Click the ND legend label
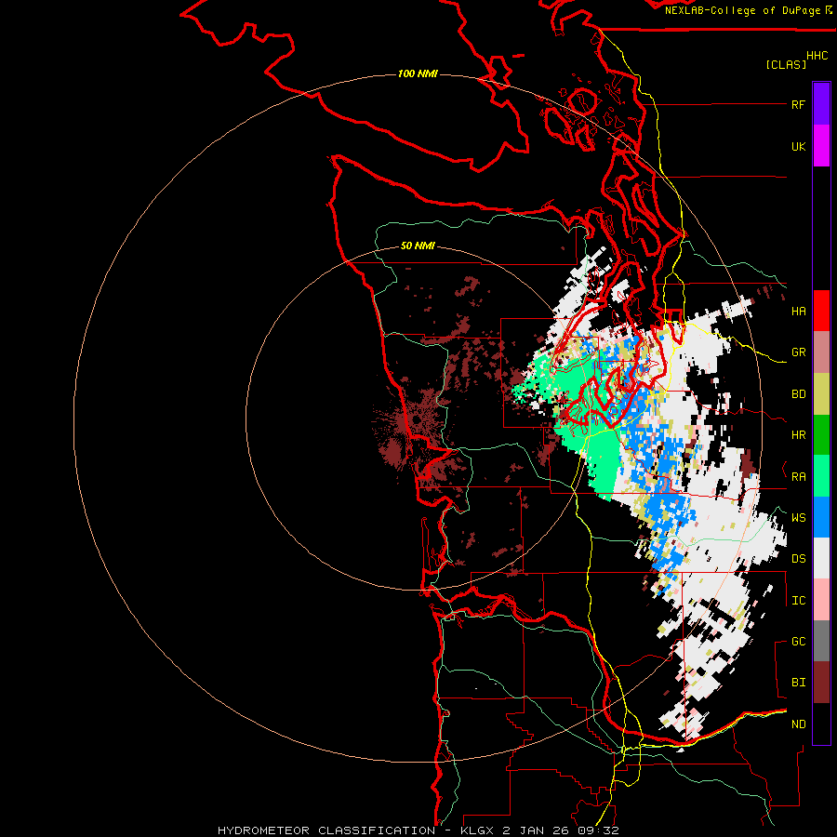 pos(798,724)
